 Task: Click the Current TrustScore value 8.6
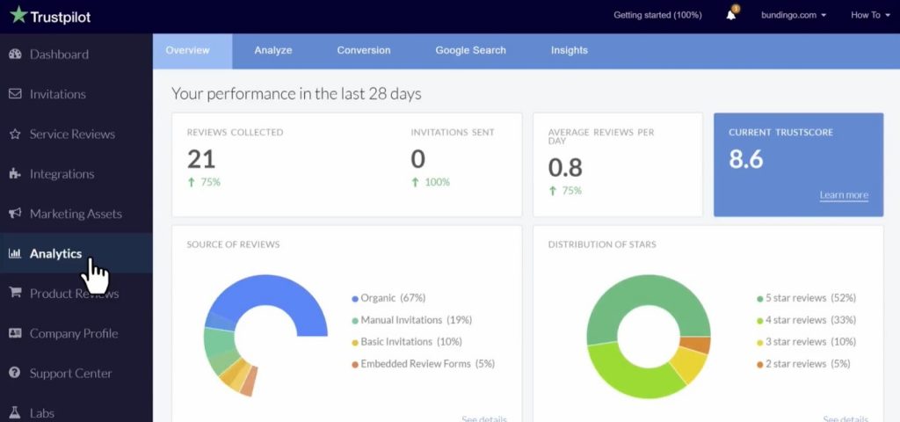tap(745, 159)
